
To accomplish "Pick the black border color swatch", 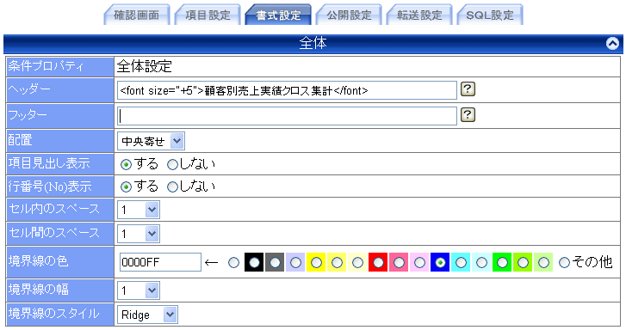I will 254,262.
